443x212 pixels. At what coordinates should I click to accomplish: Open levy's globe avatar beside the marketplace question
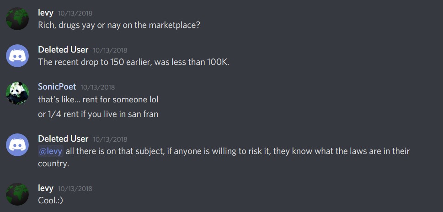tap(17, 19)
